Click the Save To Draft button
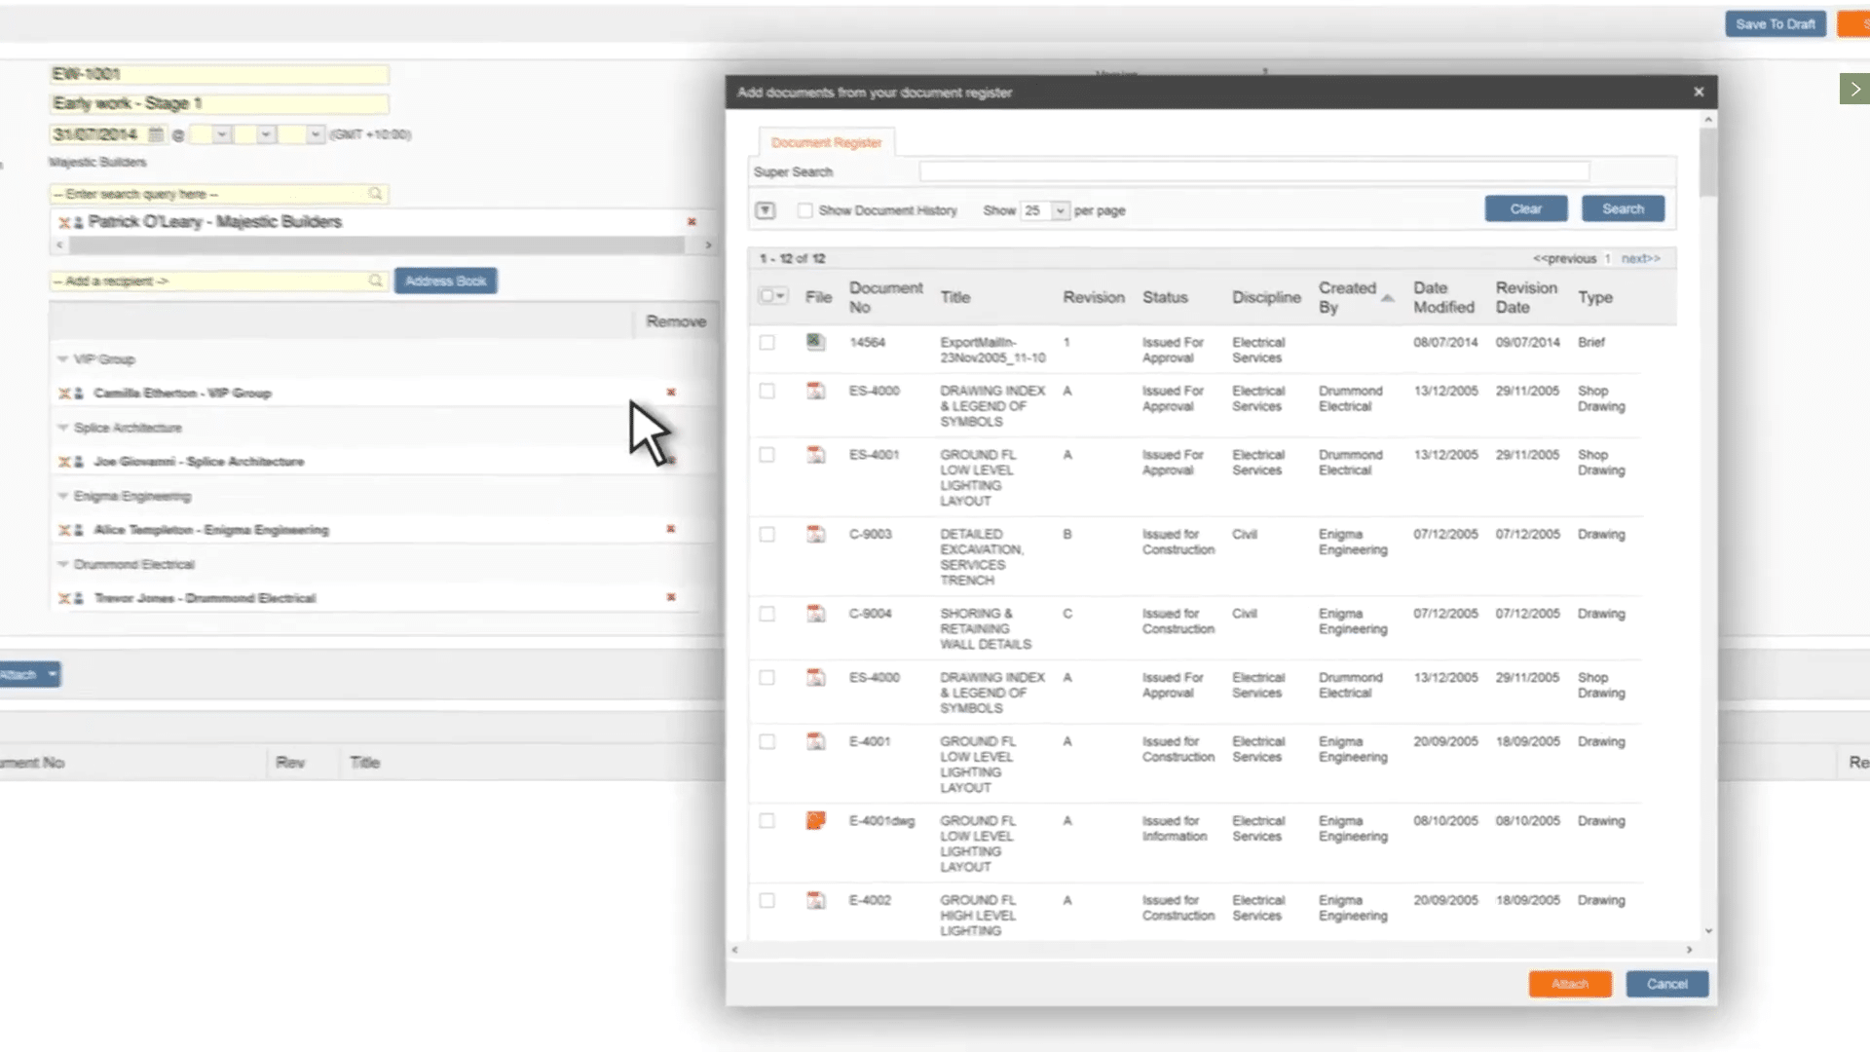The width and height of the screenshot is (1870, 1052). pyautogui.click(x=1775, y=23)
